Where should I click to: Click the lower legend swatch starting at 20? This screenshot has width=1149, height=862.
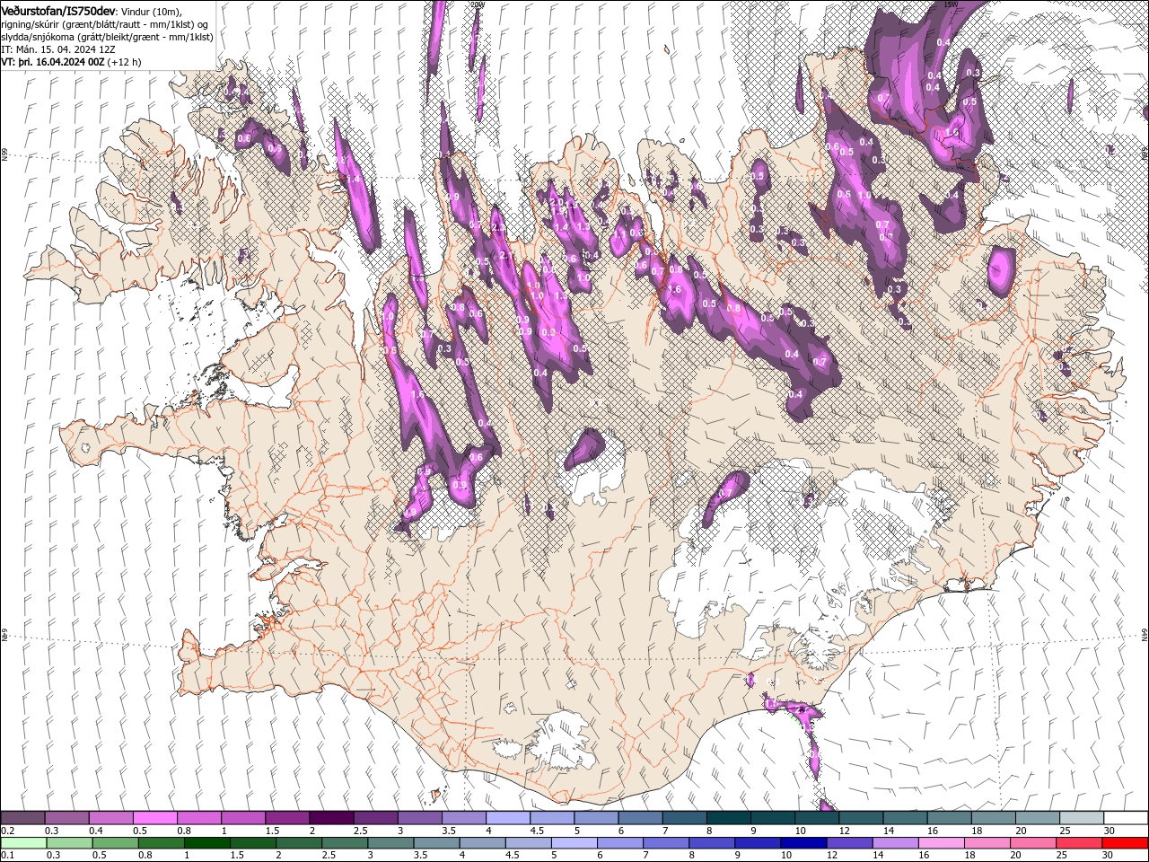1033,843
